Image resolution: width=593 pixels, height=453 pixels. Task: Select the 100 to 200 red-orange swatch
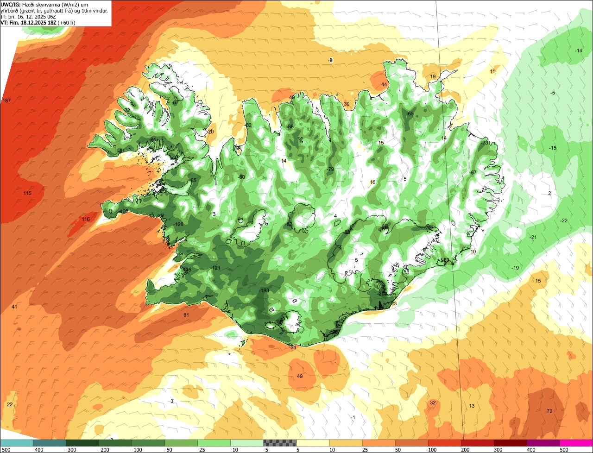tap(444, 443)
